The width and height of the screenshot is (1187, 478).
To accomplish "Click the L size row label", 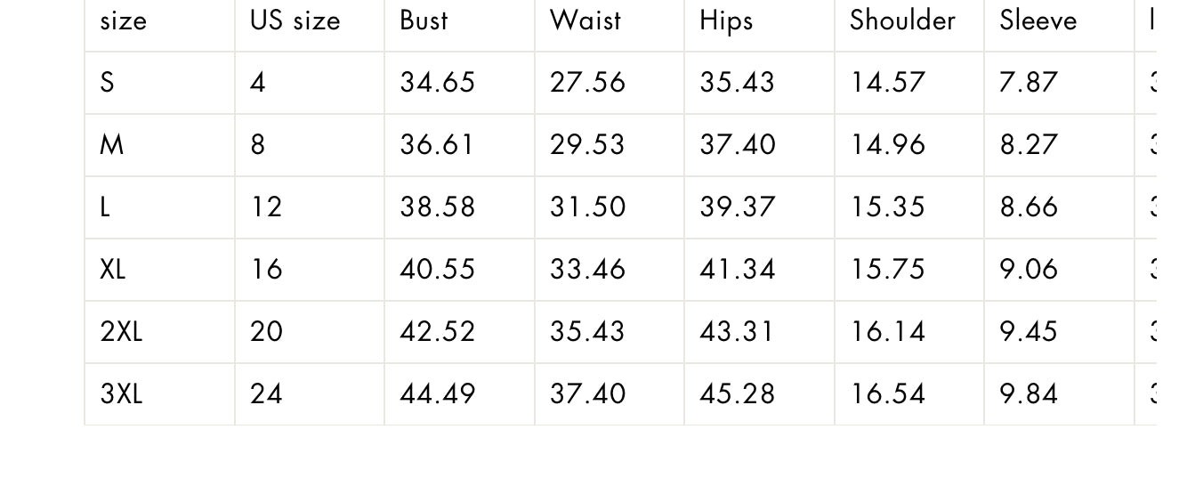I will coord(105,207).
